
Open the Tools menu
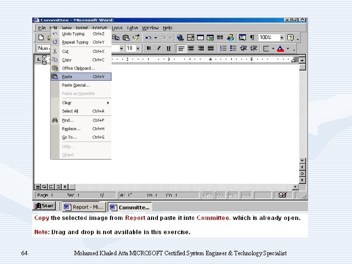(x=117, y=28)
